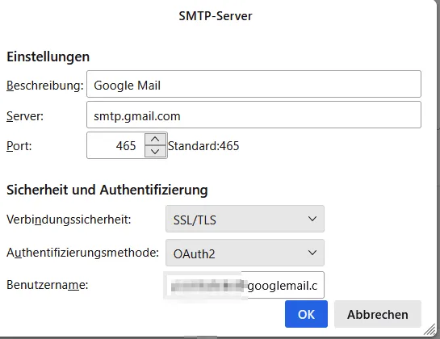Click the Authentifizierungsmethode label
This screenshot has width=440, height=339.
coord(83,253)
